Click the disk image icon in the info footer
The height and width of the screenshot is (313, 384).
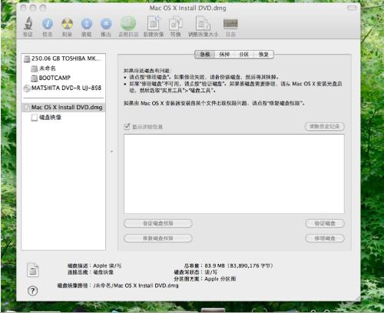pos(33,270)
